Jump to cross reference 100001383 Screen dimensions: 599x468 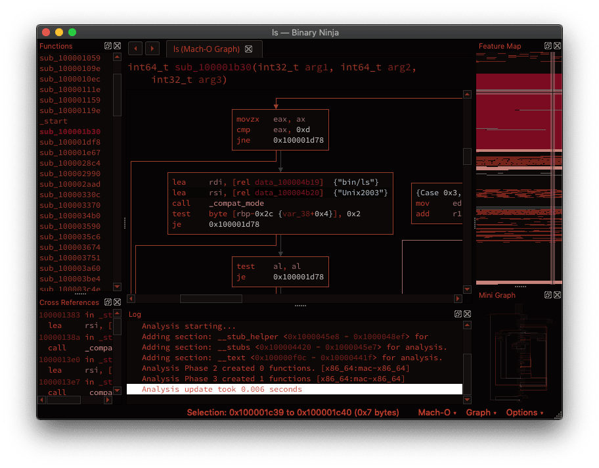coord(60,316)
